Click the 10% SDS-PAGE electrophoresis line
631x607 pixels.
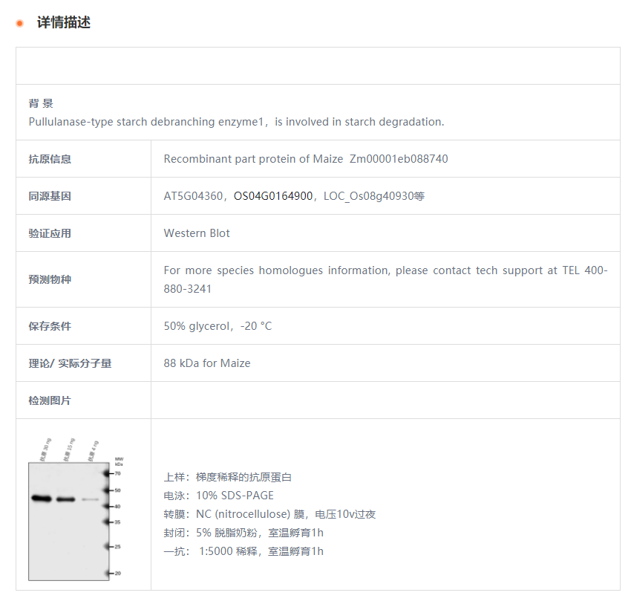click(219, 496)
